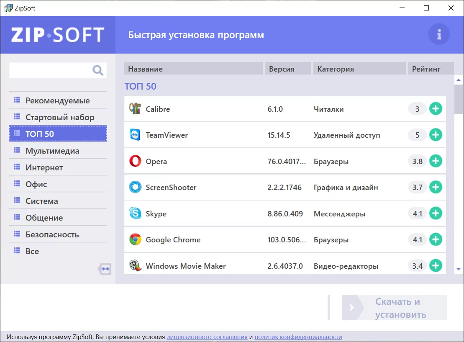Click the Видео-редакторы category cell
This screenshot has width=464, height=342.
[346, 266]
